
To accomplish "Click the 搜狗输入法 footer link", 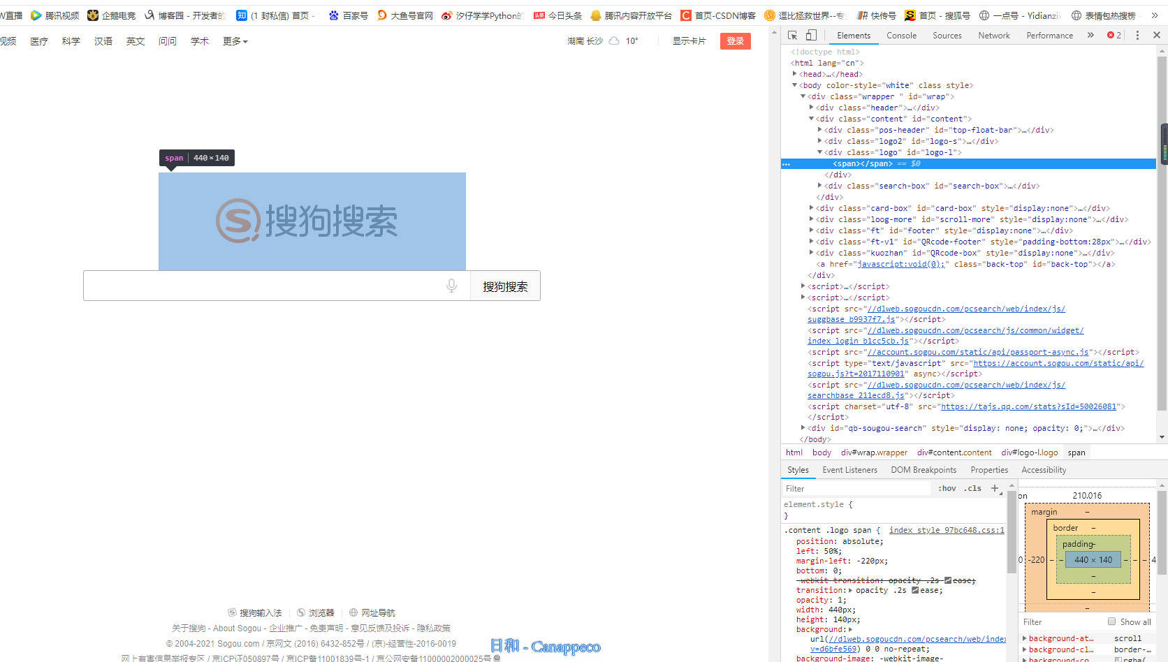I will [254, 612].
